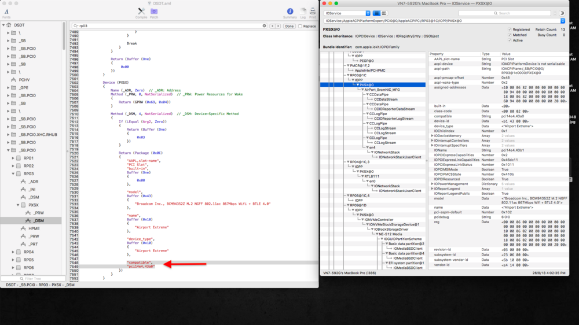The height and width of the screenshot is (325, 579).
Task: Enable the Replace checkbox
Action: click(300, 26)
